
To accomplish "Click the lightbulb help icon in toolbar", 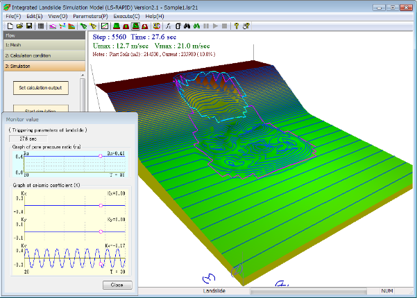I will [236, 26].
